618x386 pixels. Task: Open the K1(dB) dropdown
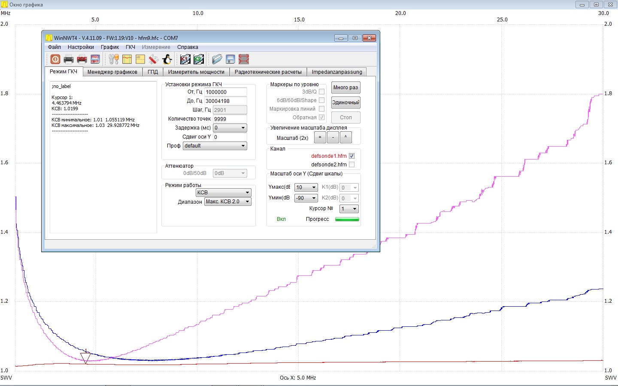tap(349, 187)
